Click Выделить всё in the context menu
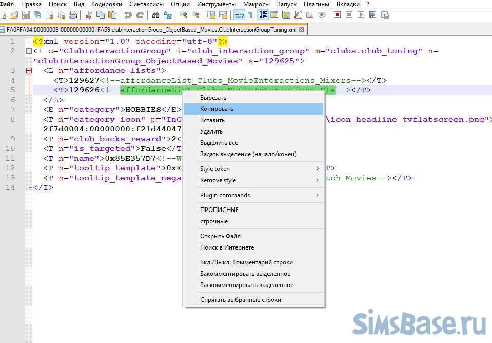The image size is (492, 343). [x=219, y=143]
